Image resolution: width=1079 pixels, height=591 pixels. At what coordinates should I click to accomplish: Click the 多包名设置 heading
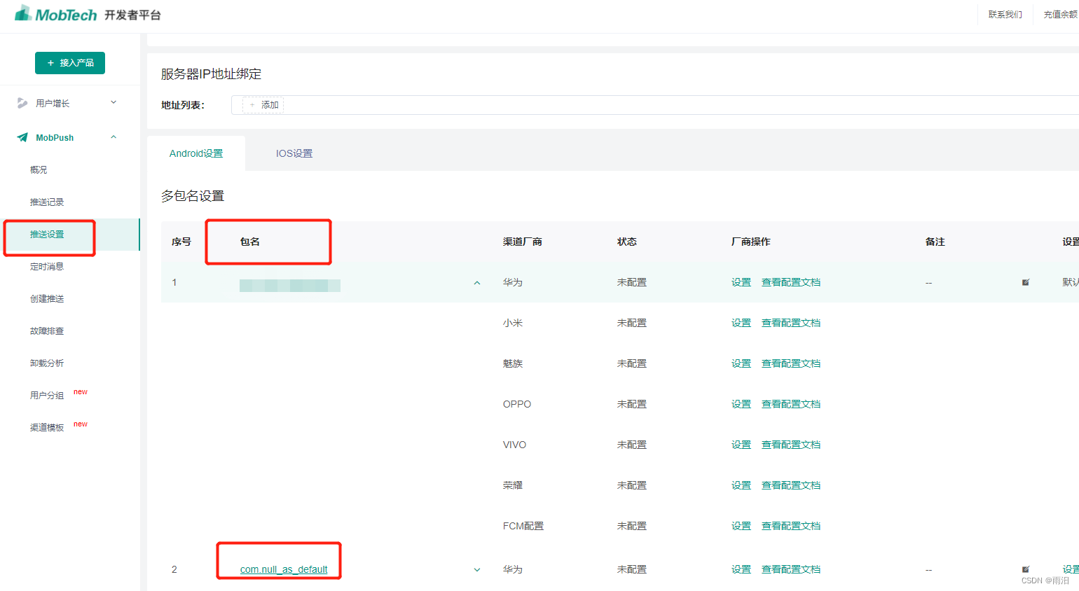click(193, 196)
